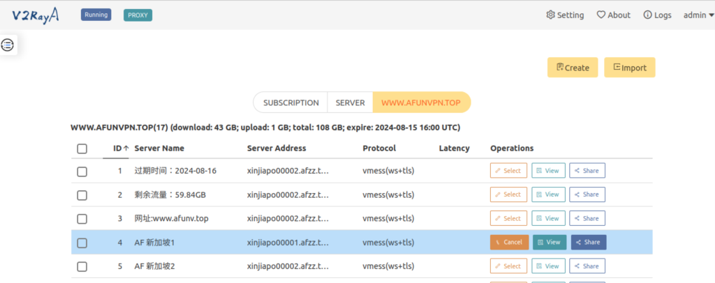Check the checkbox for server ID 2
The height and width of the screenshot is (283, 715).
tap(82, 194)
